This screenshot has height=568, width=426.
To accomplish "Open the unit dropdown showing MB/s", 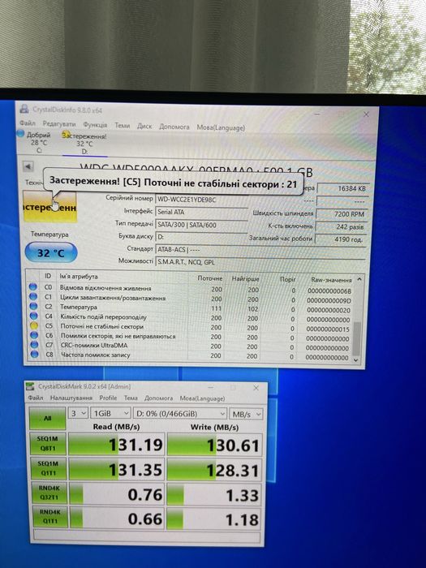I will [246, 414].
